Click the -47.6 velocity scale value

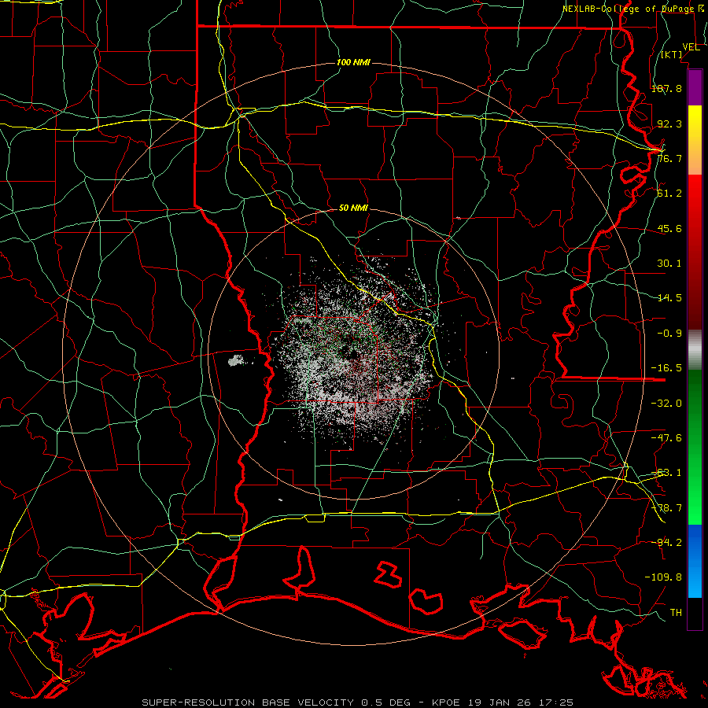coord(666,437)
